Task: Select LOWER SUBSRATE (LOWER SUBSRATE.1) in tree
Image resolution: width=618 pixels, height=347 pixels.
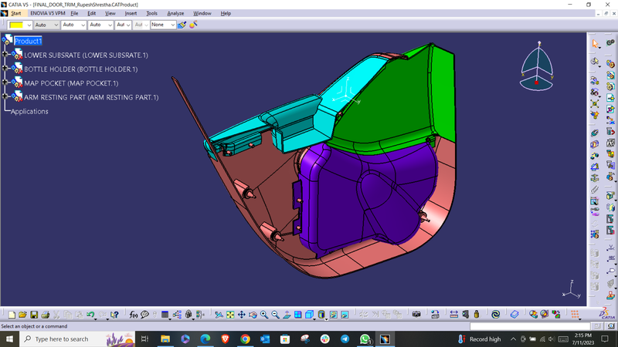Action: [86, 55]
